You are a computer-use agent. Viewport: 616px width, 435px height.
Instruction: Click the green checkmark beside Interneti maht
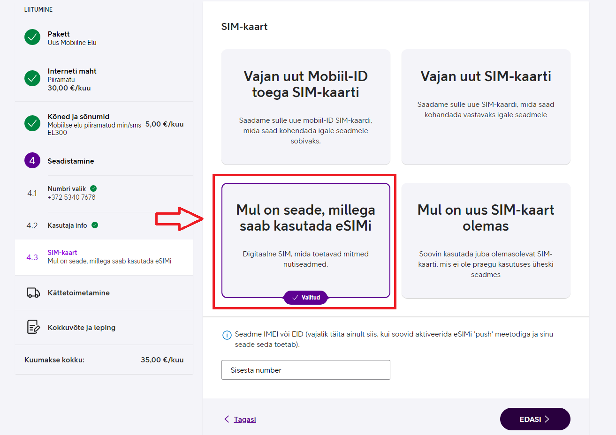tap(32, 78)
